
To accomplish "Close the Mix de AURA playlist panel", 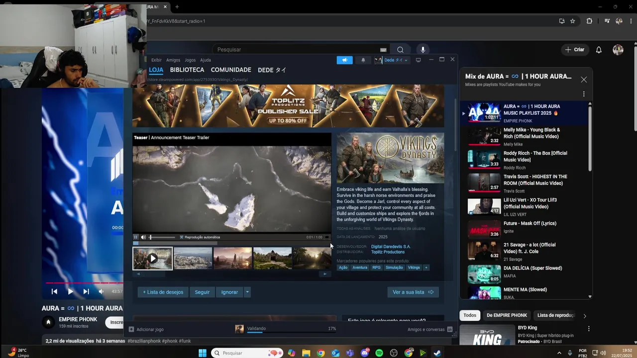I will click(584, 80).
